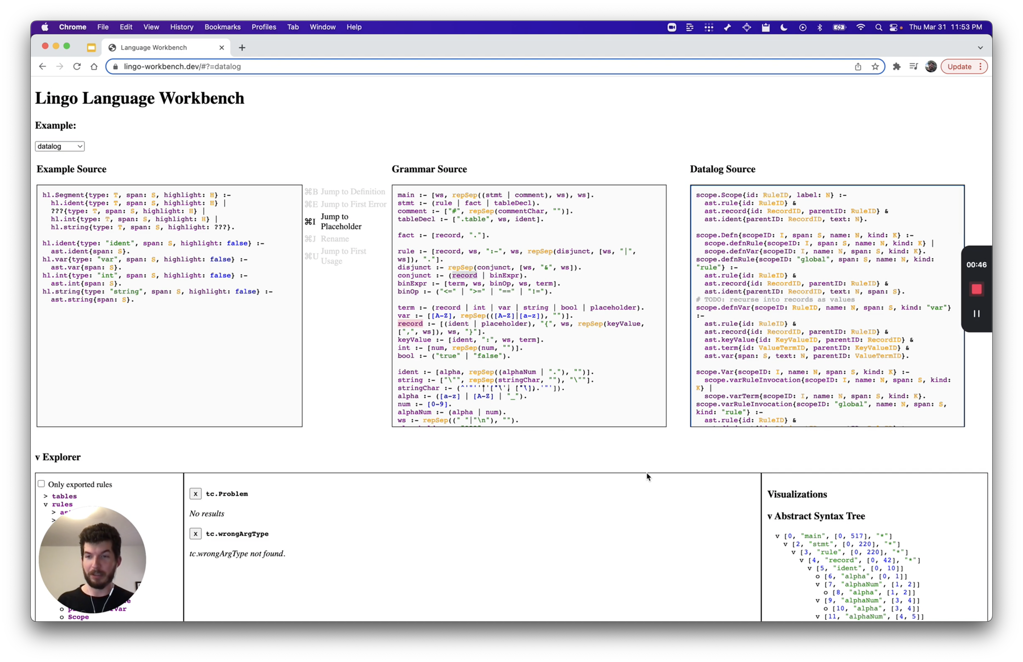
Task: Enable Only exported rules checkbox
Action: [41, 484]
